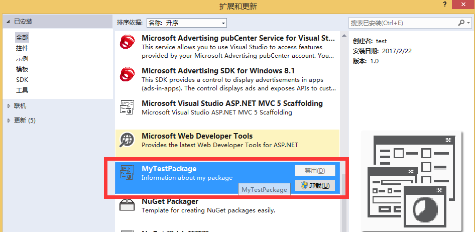Select the MyTestPackage title text
Screen dimensions: 475x232
tap(169, 169)
